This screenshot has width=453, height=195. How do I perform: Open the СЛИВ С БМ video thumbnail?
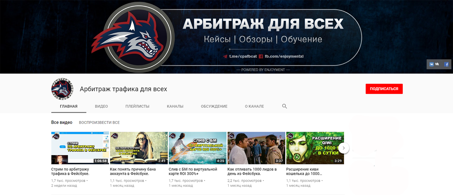point(197,148)
